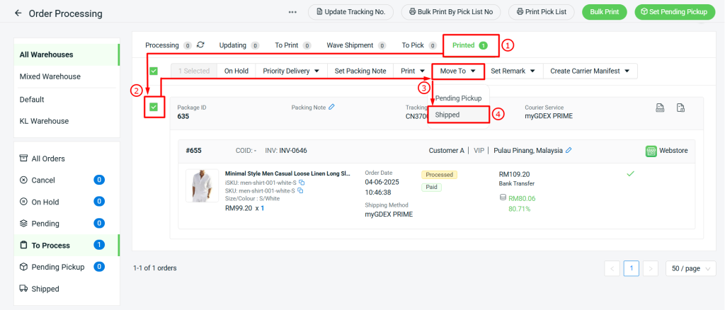
Task: Click the white shirt product thumbnail
Action: (202, 185)
